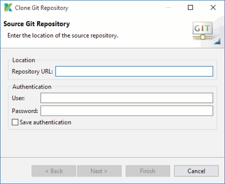Click the Cancel button
225x184 pixels.
(x=196, y=171)
